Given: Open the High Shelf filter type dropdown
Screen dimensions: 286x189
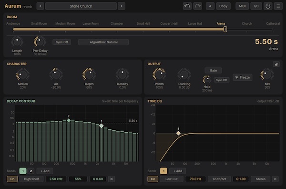Looking at the screenshot, I should 31,179.
